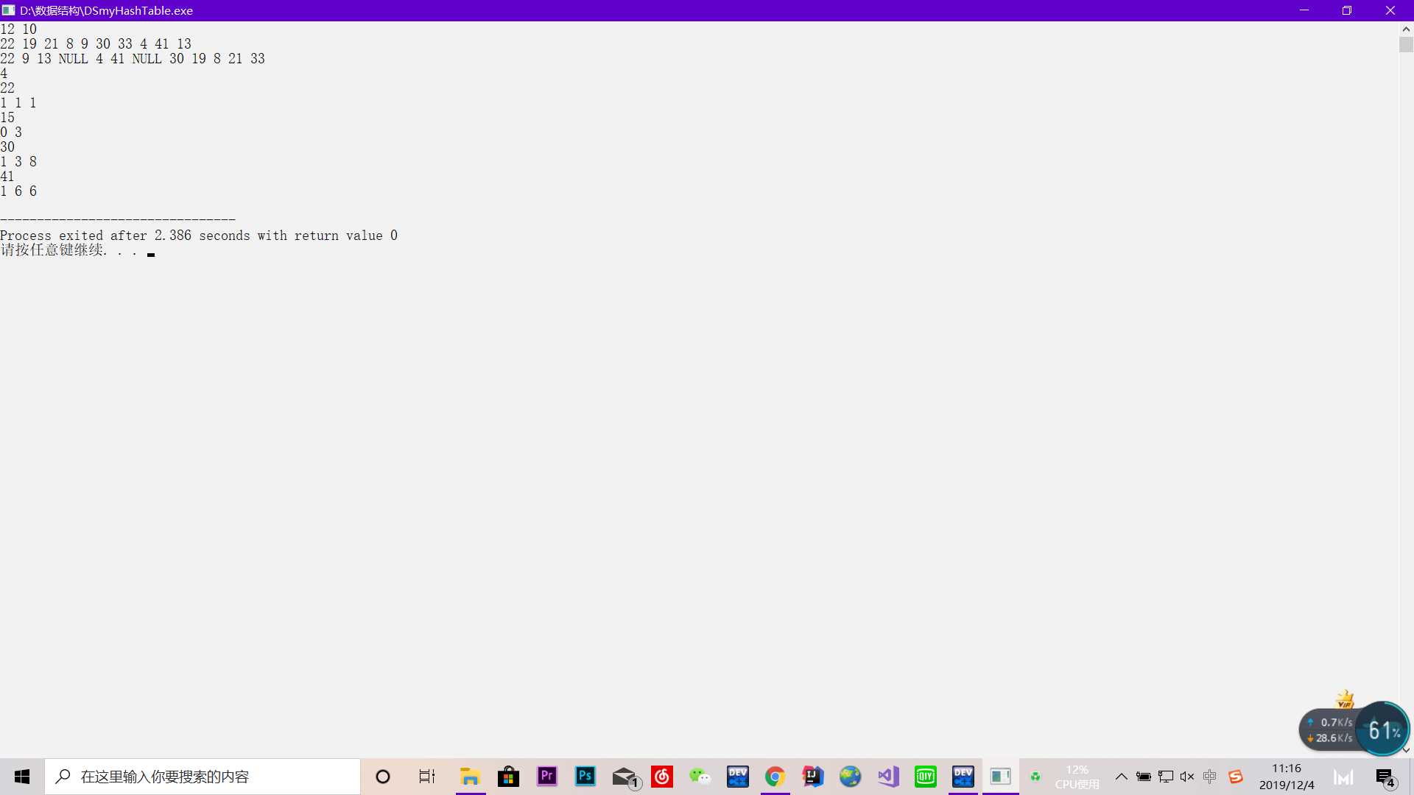Image resolution: width=1414 pixels, height=795 pixels.
Task: Open NetEase Cloud Music taskbar icon
Action: click(x=662, y=776)
